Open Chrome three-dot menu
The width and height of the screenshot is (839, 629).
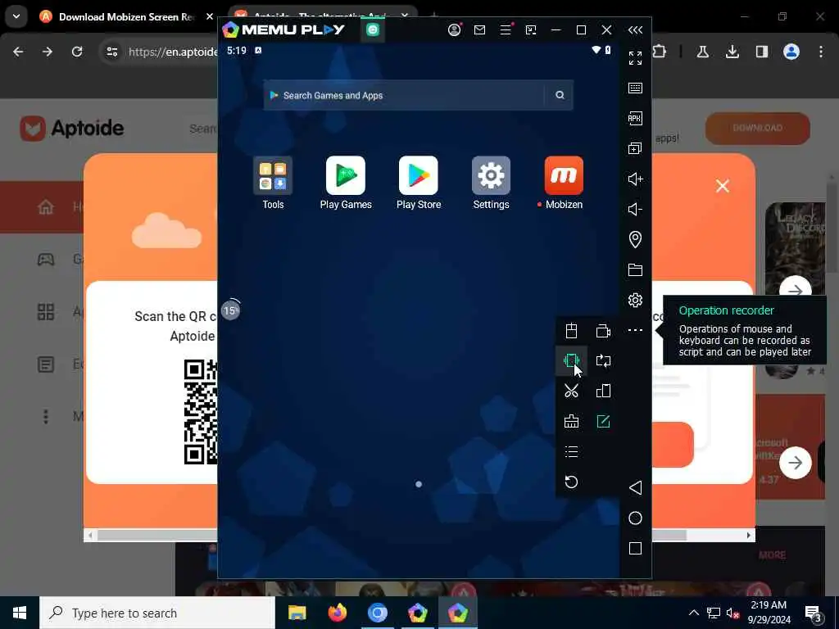click(821, 52)
